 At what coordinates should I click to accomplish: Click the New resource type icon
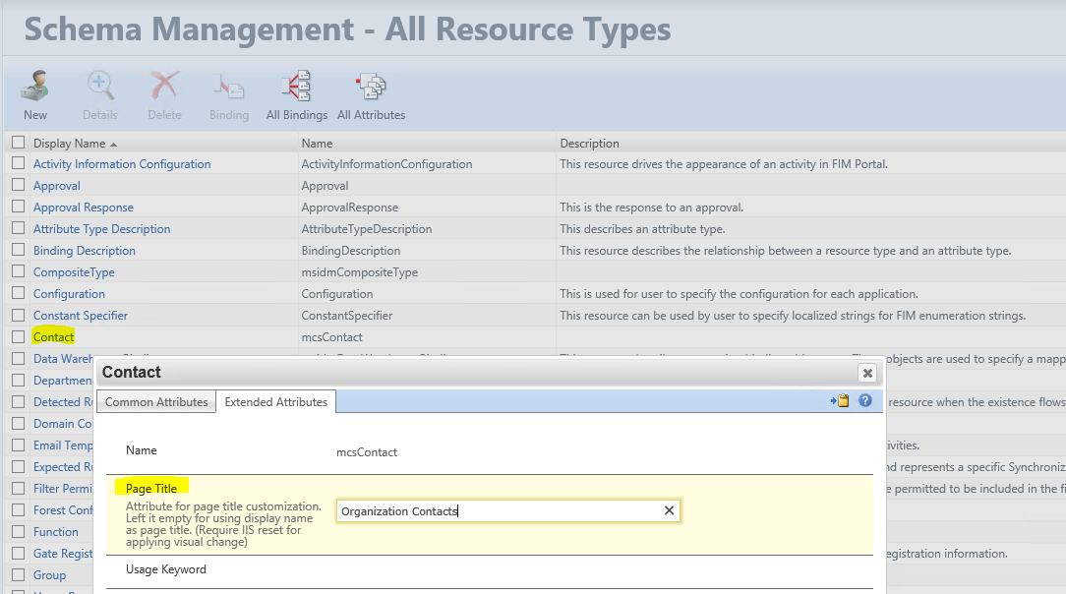pos(35,87)
